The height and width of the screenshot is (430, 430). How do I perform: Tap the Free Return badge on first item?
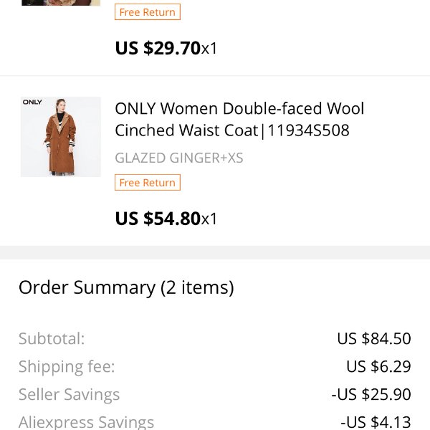(148, 11)
